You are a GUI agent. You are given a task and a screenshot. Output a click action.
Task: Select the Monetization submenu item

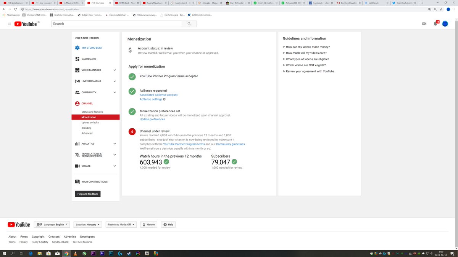coord(95,117)
